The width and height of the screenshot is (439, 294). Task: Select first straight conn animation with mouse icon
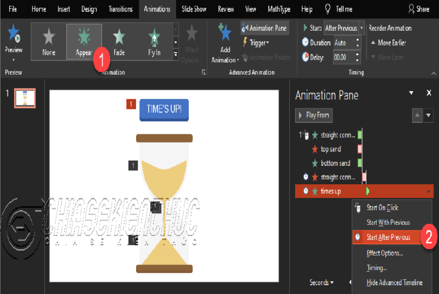pos(330,135)
